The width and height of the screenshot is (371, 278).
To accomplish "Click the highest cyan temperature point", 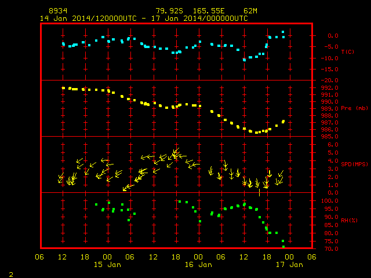I will 283,32.
